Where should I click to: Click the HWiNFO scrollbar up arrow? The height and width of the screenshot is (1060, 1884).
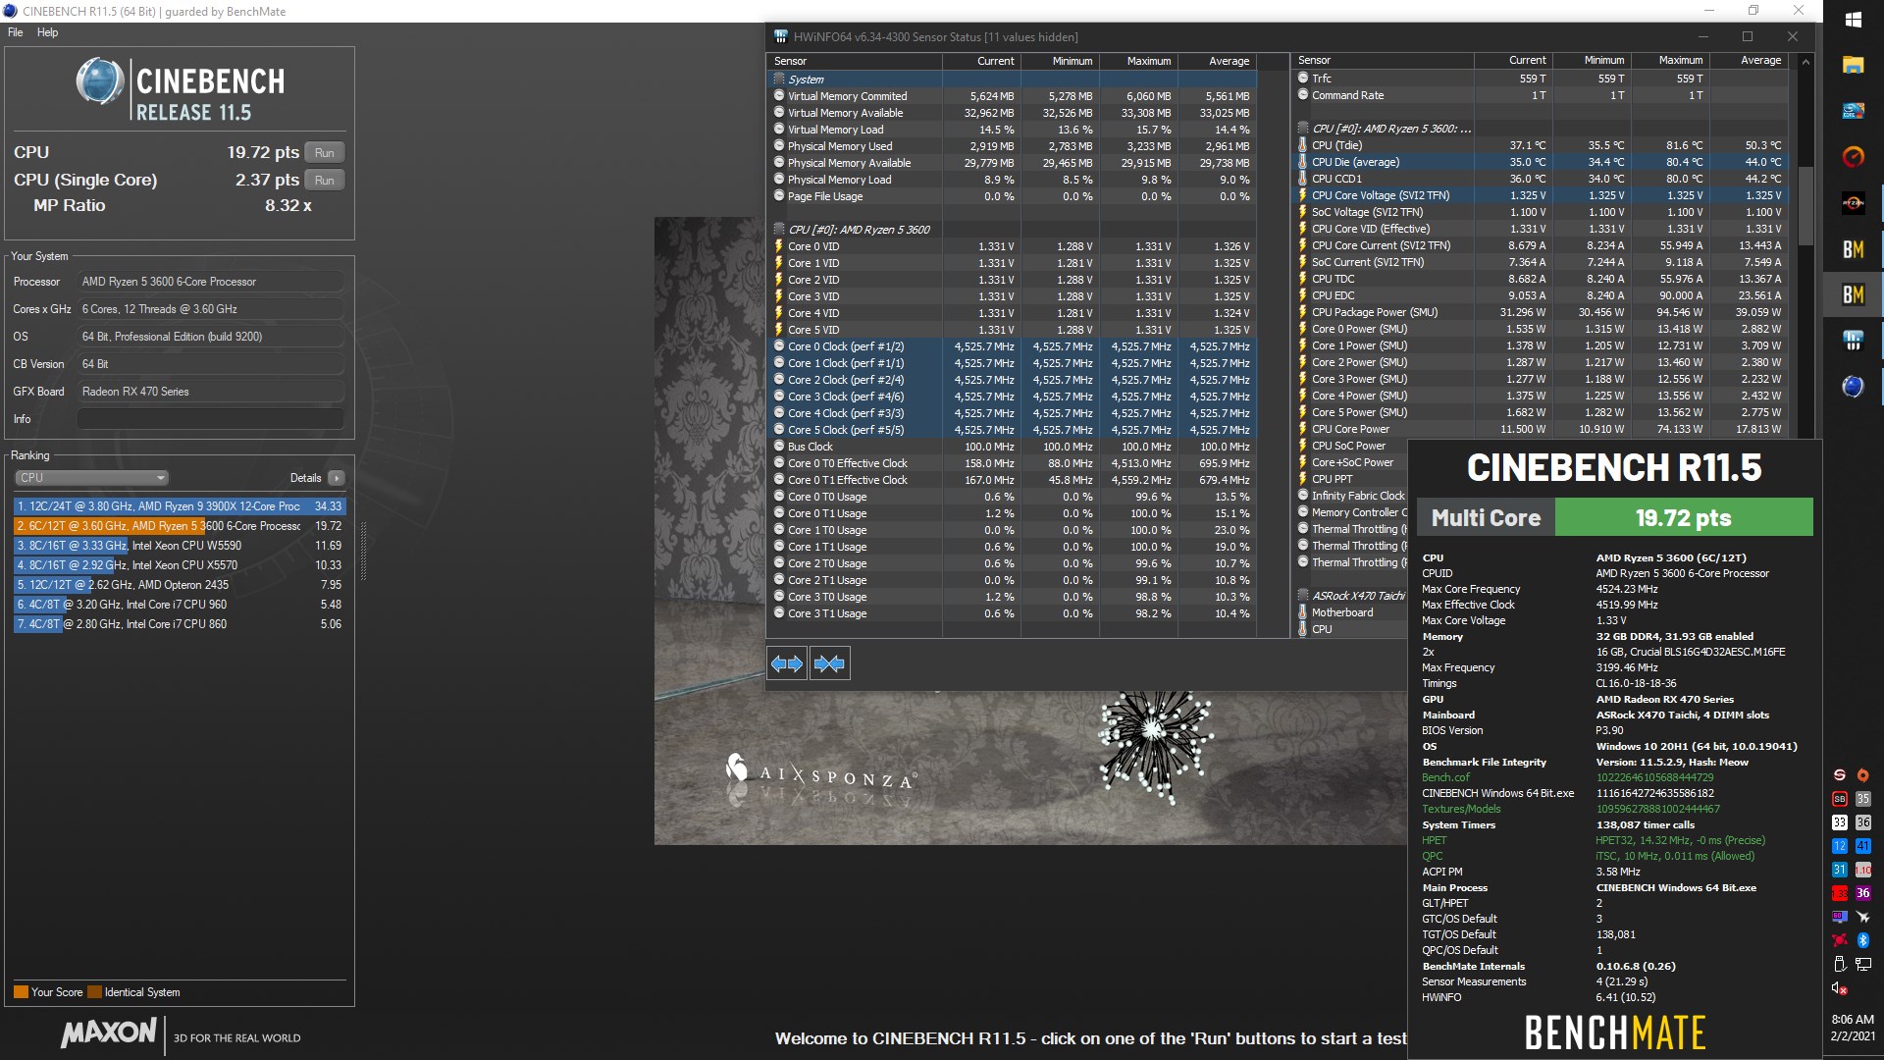(1805, 62)
